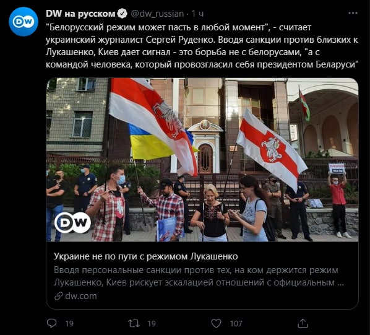This screenshot has height=335, width=370.
Task: Click the verified checkmark badge
Action: coord(123,14)
